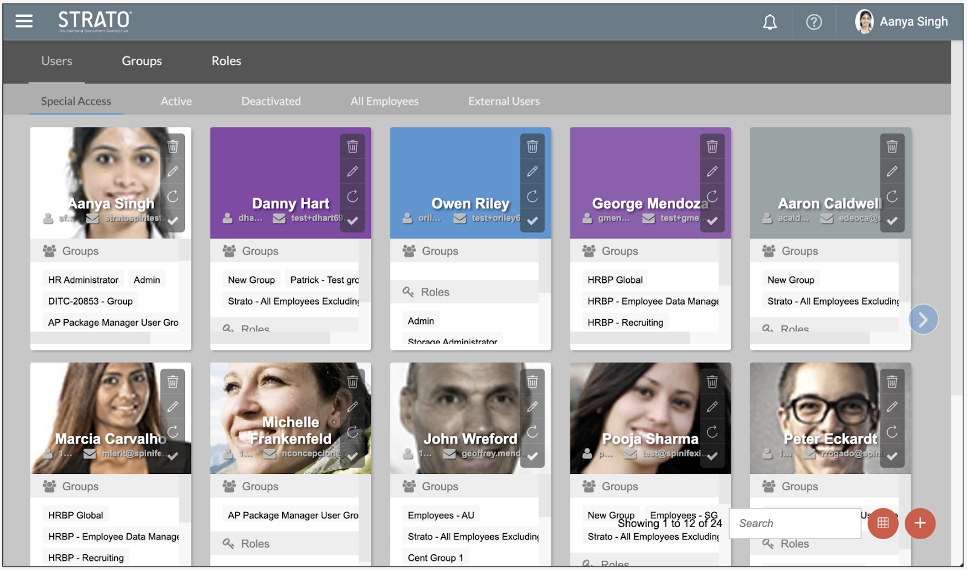Click in the Search input field
Screen dimensions: 967x570
click(794, 523)
